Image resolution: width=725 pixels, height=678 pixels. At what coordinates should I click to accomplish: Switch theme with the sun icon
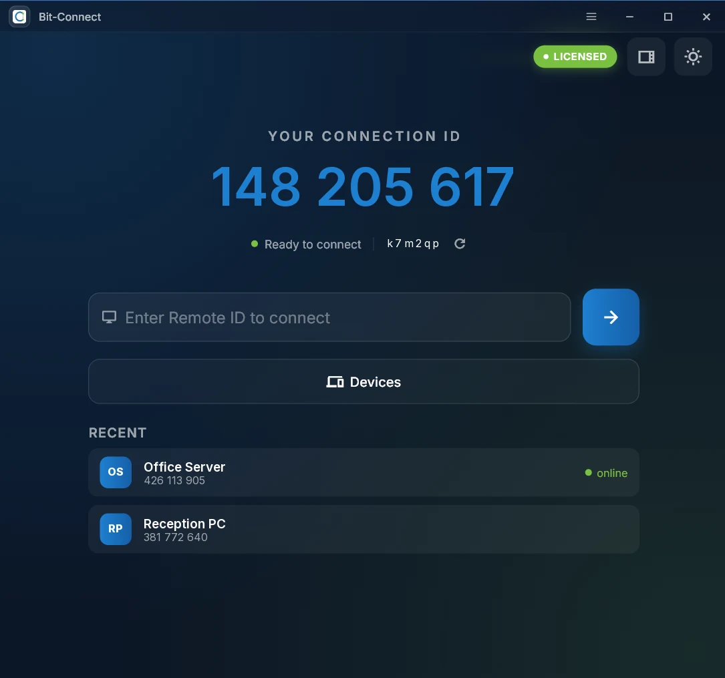point(693,57)
